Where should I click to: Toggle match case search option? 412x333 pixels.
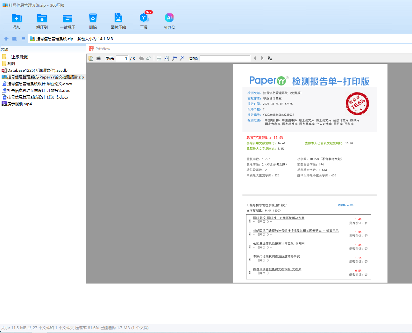click(x=270, y=58)
